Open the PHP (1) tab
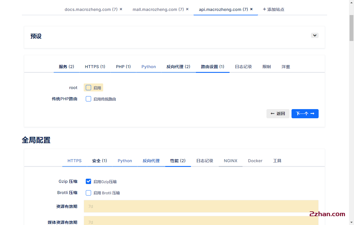Viewport: 354px width, 225px height. 123,67
